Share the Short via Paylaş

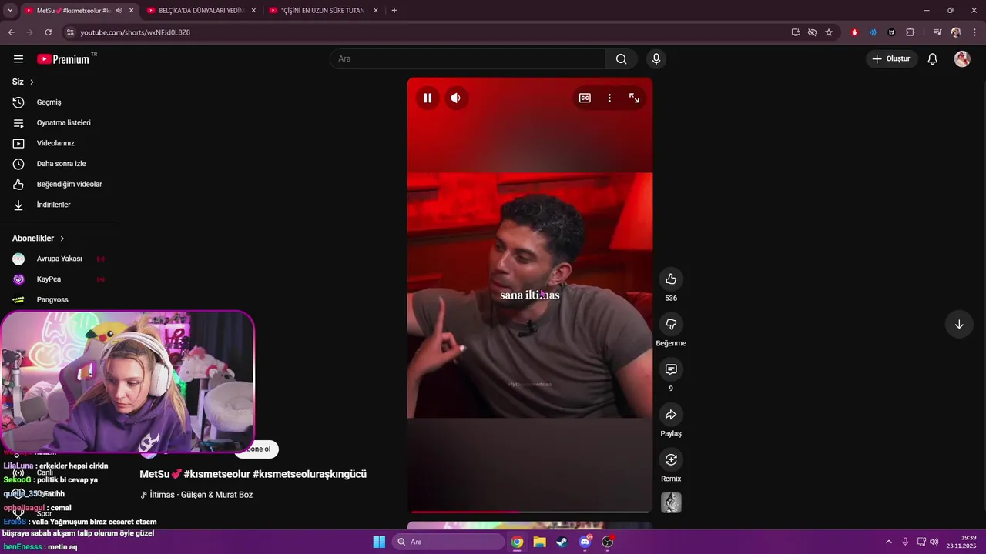tap(671, 415)
